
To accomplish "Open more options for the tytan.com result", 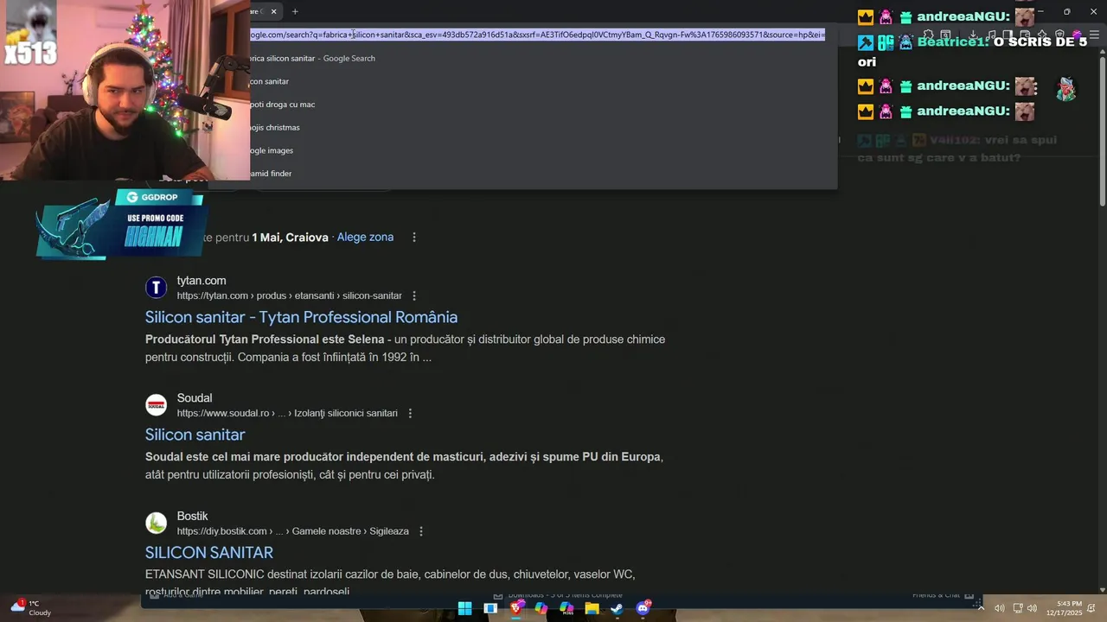I will pyautogui.click(x=414, y=295).
